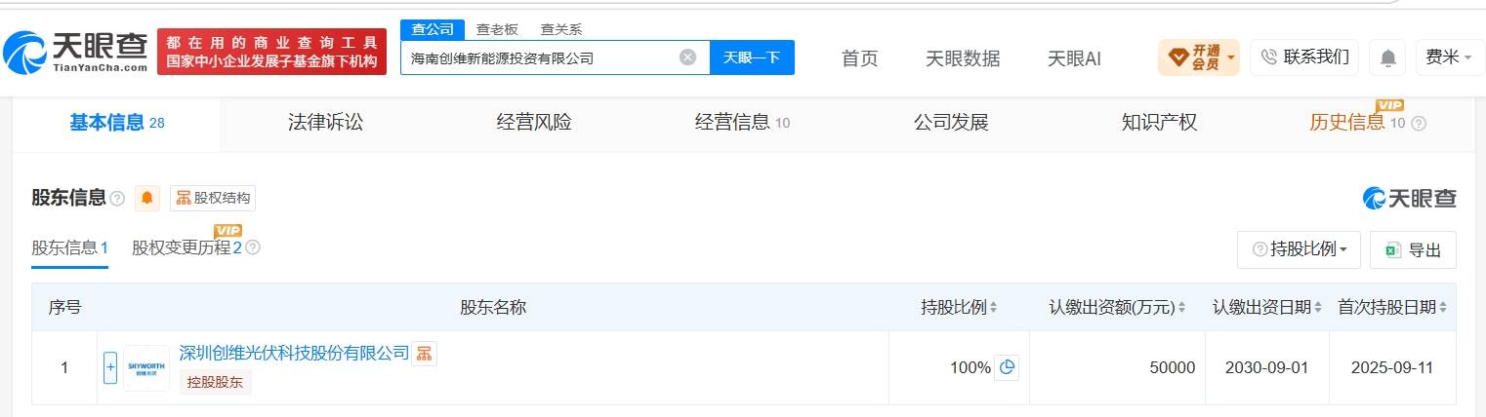Select the 股权变更历程 sub-tab
The width and height of the screenshot is (1486, 417).
(x=187, y=247)
